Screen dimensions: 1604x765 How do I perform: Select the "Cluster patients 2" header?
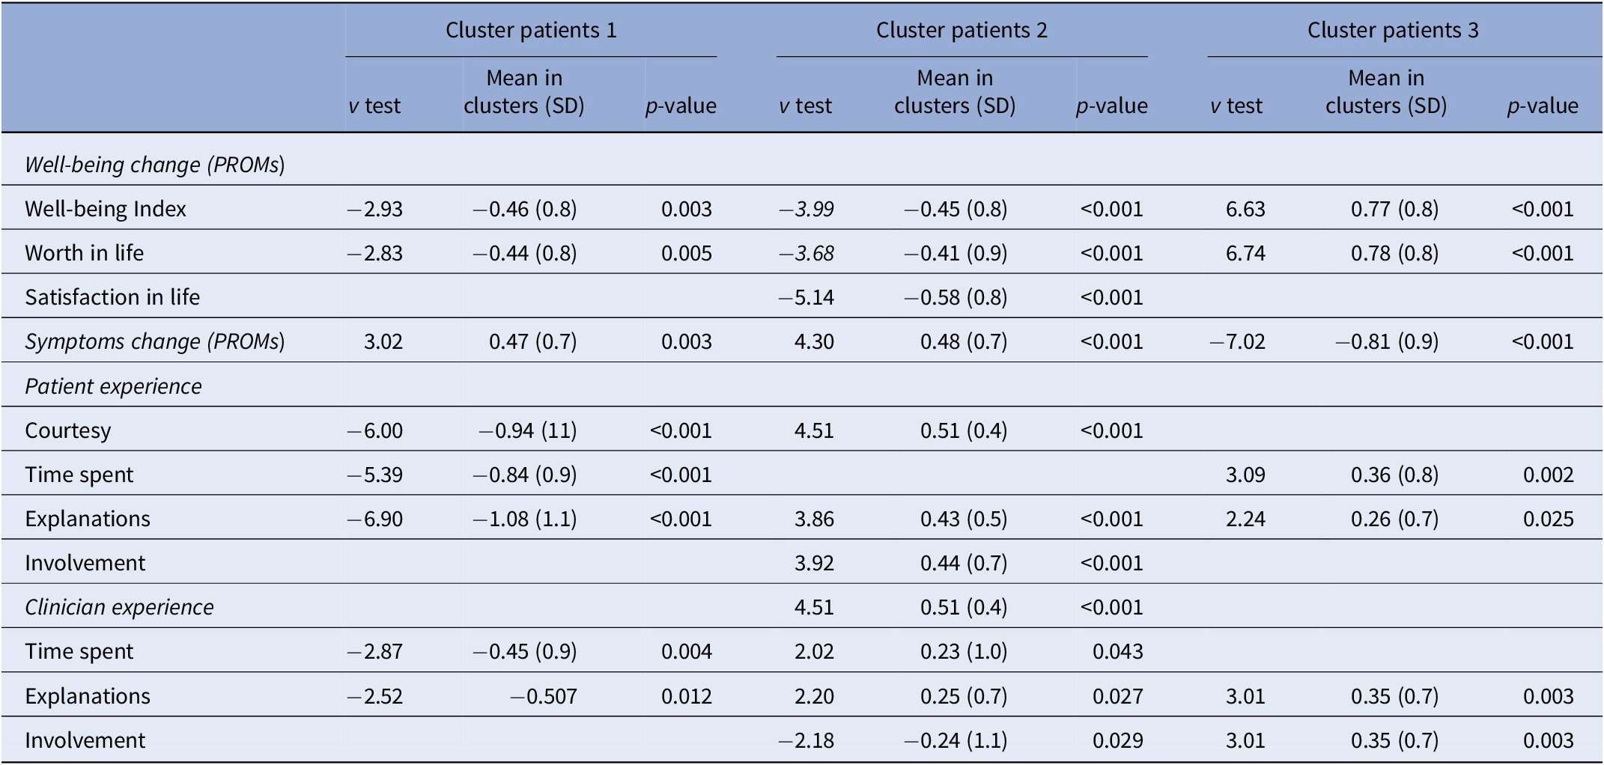tap(962, 30)
